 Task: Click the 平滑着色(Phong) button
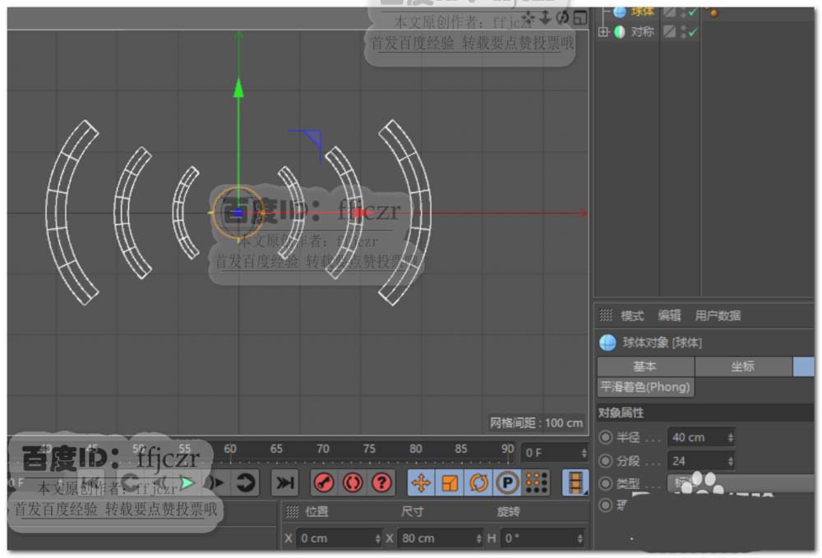click(x=645, y=387)
